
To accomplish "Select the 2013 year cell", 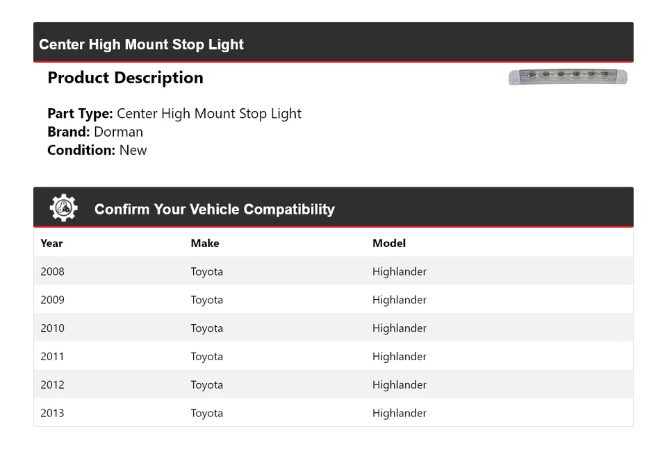I will tap(52, 413).
